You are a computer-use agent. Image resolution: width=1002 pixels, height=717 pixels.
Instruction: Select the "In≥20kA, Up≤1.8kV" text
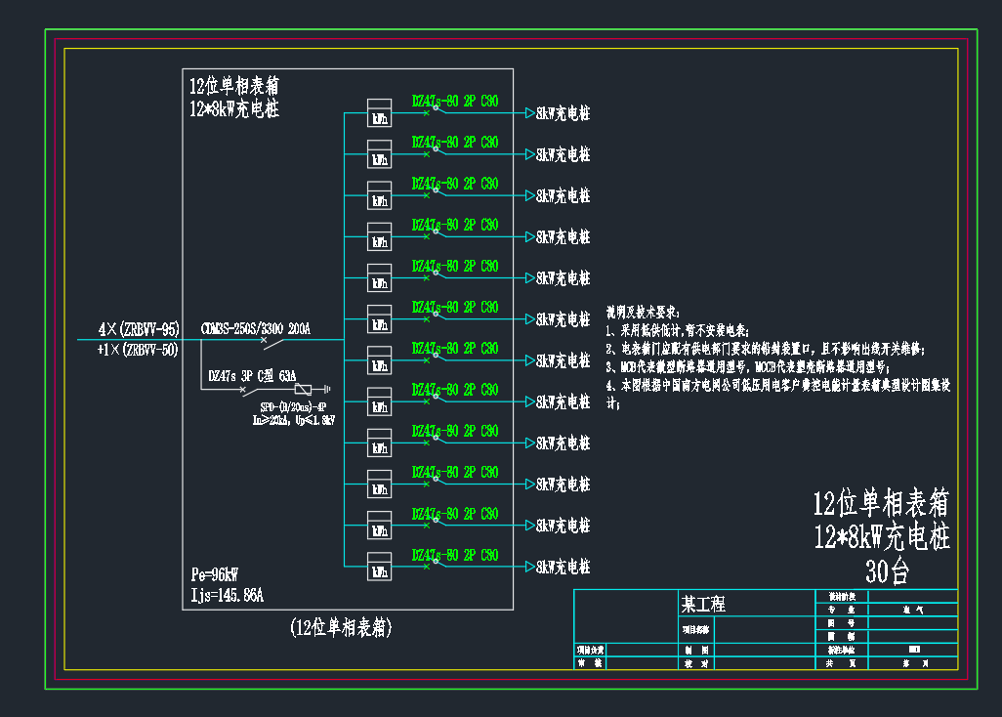click(x=293, y=420)
